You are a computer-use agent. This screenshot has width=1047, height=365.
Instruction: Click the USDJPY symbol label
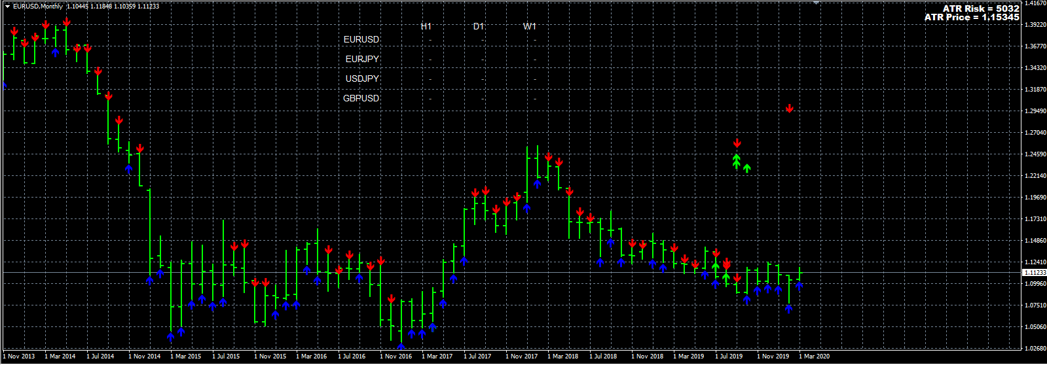[362, 78]
